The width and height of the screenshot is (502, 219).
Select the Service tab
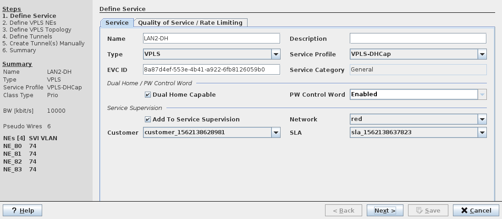coord(117,23)
